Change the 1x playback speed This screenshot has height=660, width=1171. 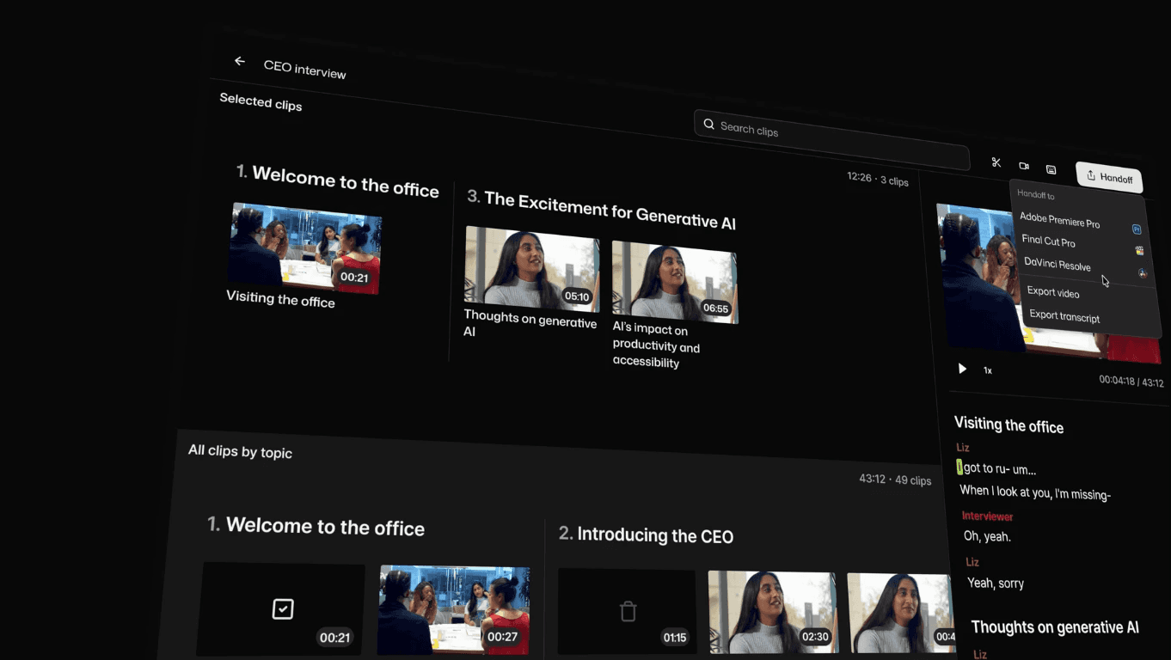pos(988,370)
